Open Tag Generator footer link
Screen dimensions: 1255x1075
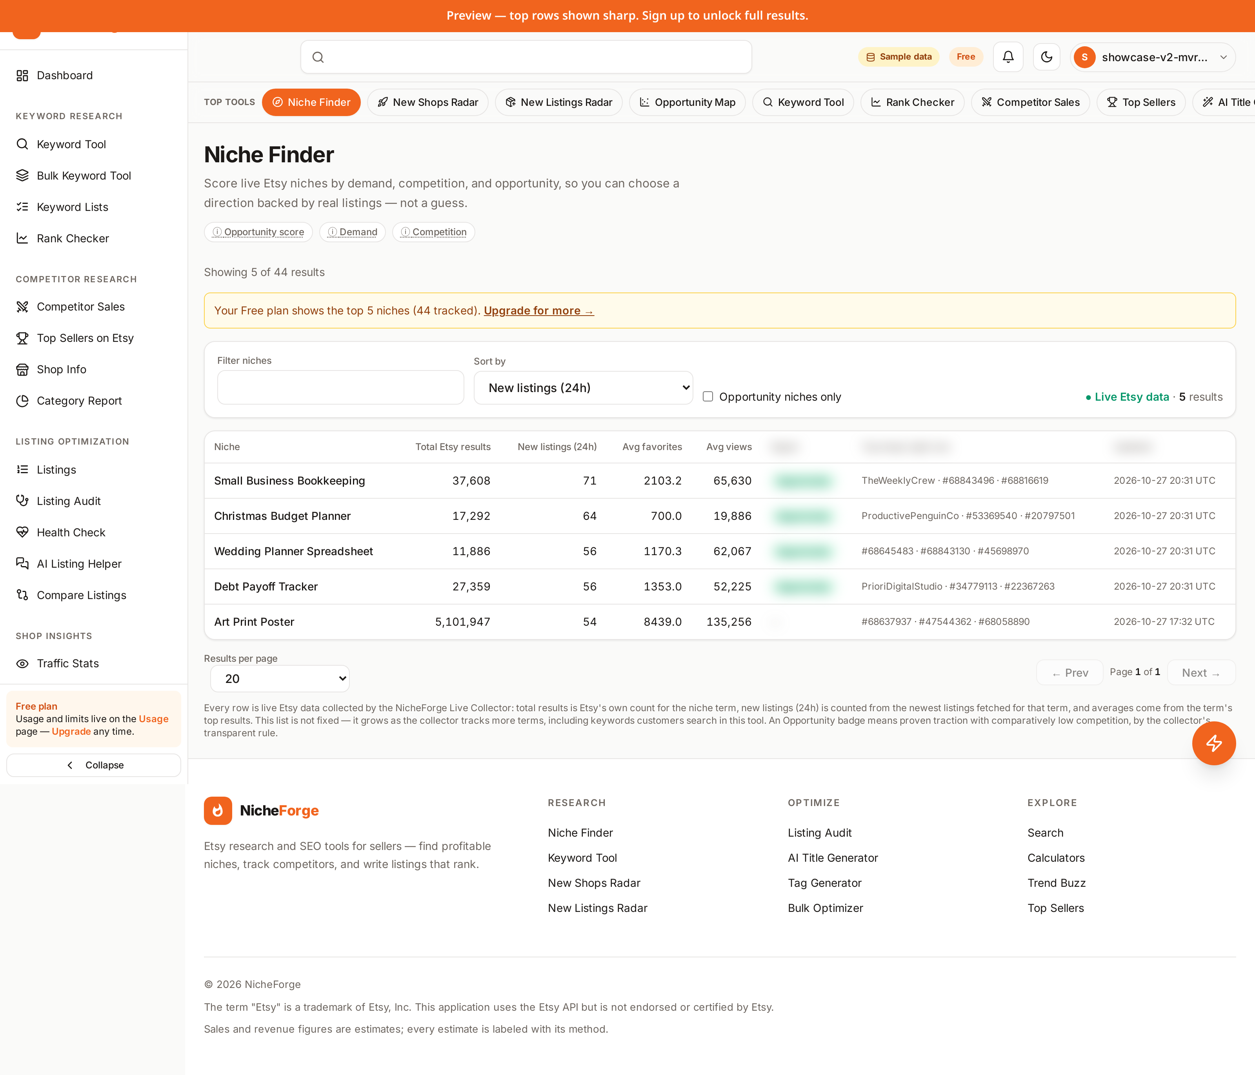click(x=824, y=883)
